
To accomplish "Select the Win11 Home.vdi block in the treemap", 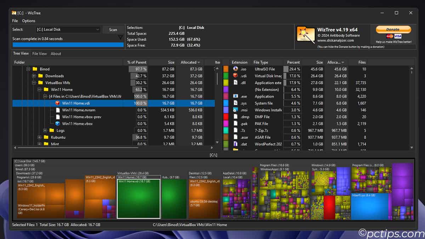I will tap(139, 198).
